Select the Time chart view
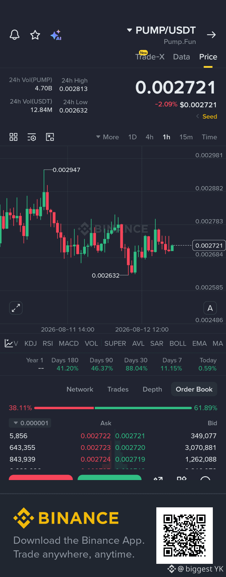 click(x=209, y=137)
